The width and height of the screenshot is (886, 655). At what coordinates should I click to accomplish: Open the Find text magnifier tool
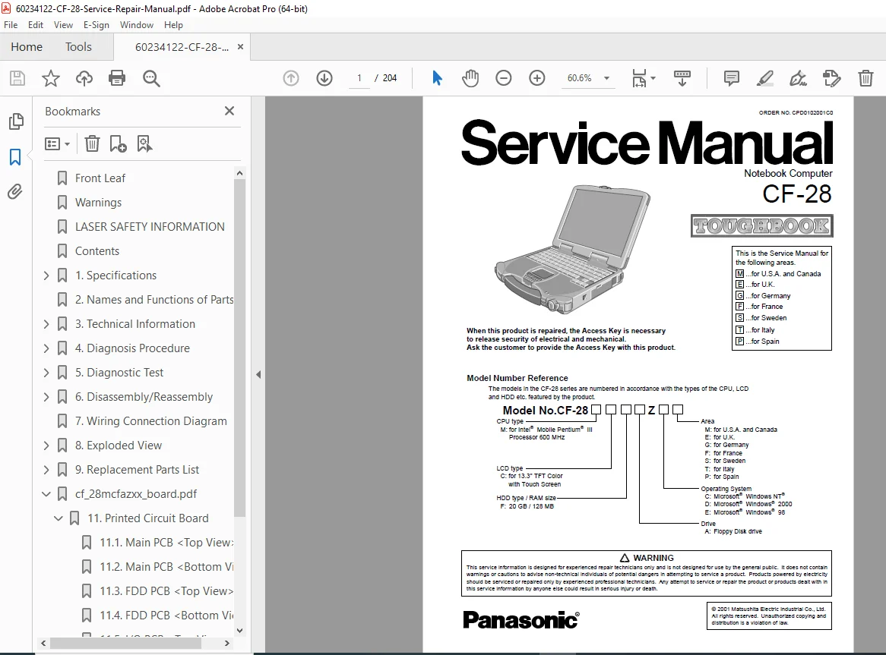(151, 78)
